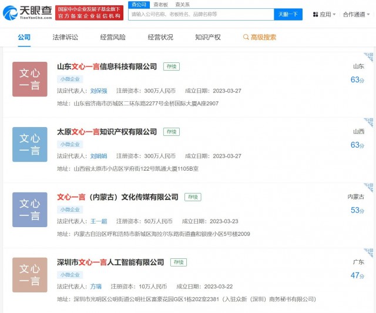Open 深圳市文心一言人工智能有限公司 company page
Viewport: 376px width, 313px height.
click(110, 262)
